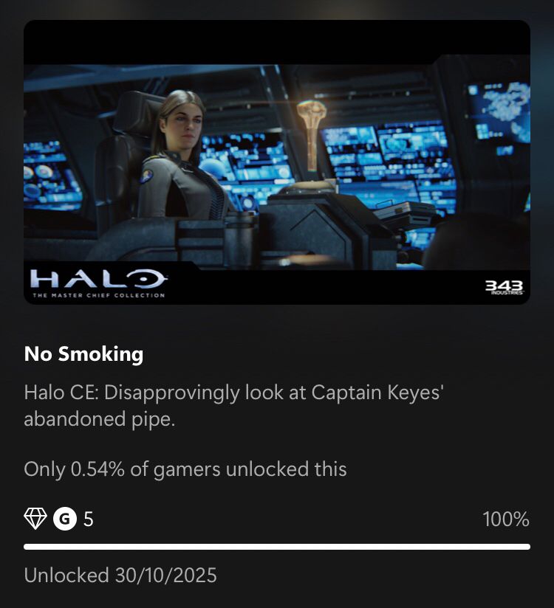This screenshot has height=608, width=554.
Task: Click the gamerscore value 5
Action: [x=89, y=519]
